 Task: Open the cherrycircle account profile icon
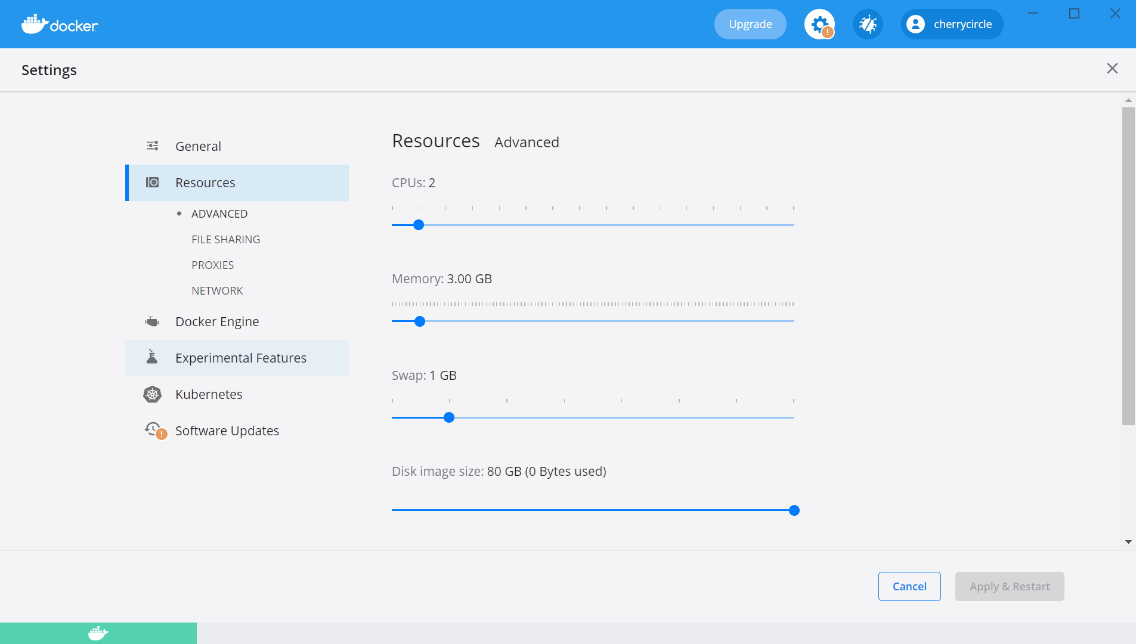(917, 24)
